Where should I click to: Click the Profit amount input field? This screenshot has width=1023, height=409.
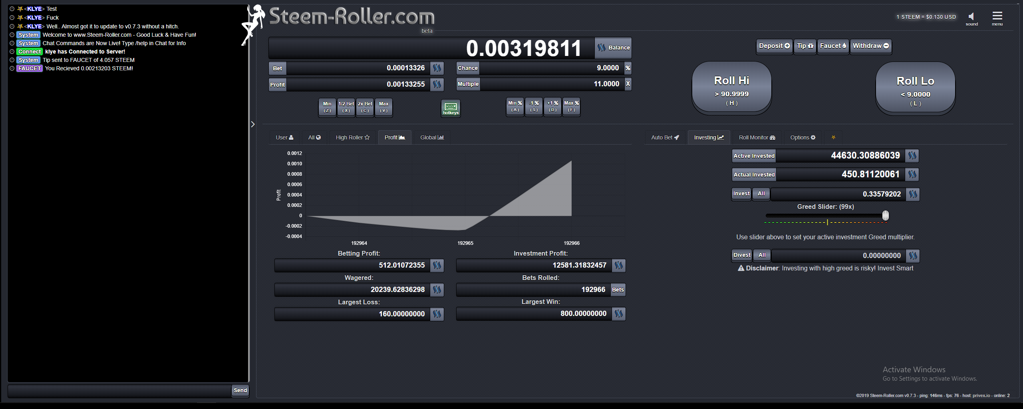click(x=358, y=84)
